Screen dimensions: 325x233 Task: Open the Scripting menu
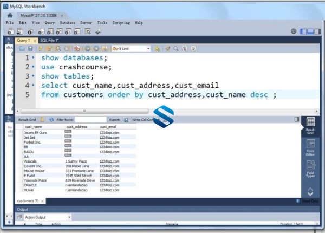[x=121, y=23]
